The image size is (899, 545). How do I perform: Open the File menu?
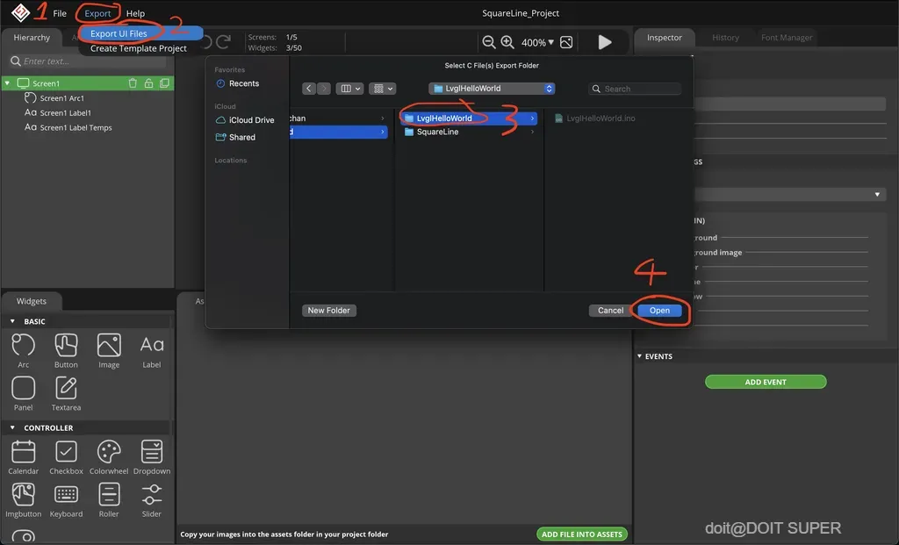coord(60,13)
